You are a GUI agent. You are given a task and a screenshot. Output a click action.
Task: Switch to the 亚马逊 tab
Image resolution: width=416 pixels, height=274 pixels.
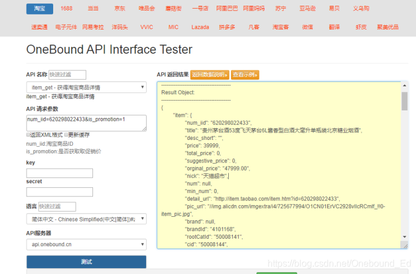tap(307, 9)
